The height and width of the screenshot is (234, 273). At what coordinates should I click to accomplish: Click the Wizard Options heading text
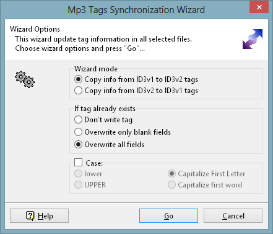[x=35, y=29]
